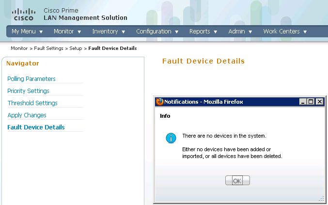Viewport: 328px width, 205px height.
Task: Click the resize grip of Notifications window
Action: coord(321,199)
